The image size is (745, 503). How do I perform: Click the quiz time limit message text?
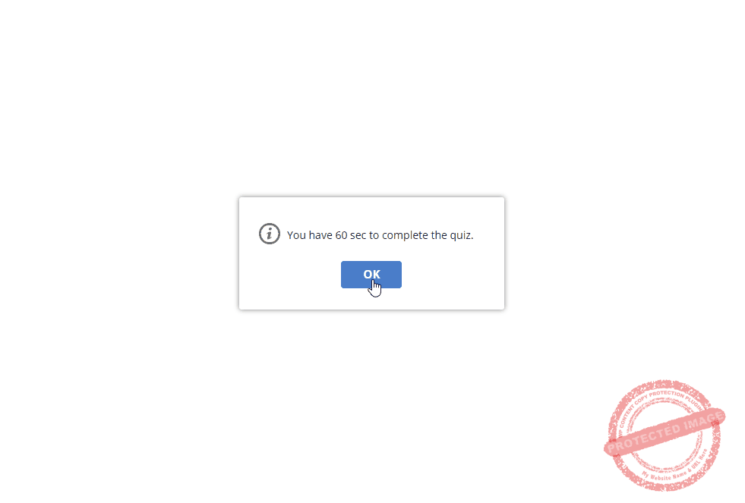(380, 235)
